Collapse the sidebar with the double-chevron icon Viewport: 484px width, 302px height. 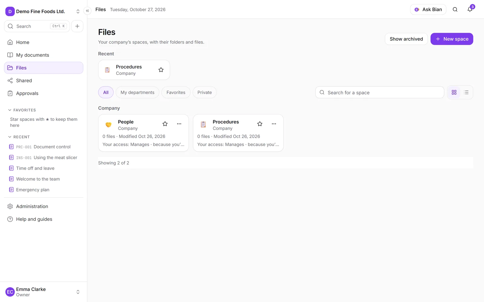(x=87, y=11)
